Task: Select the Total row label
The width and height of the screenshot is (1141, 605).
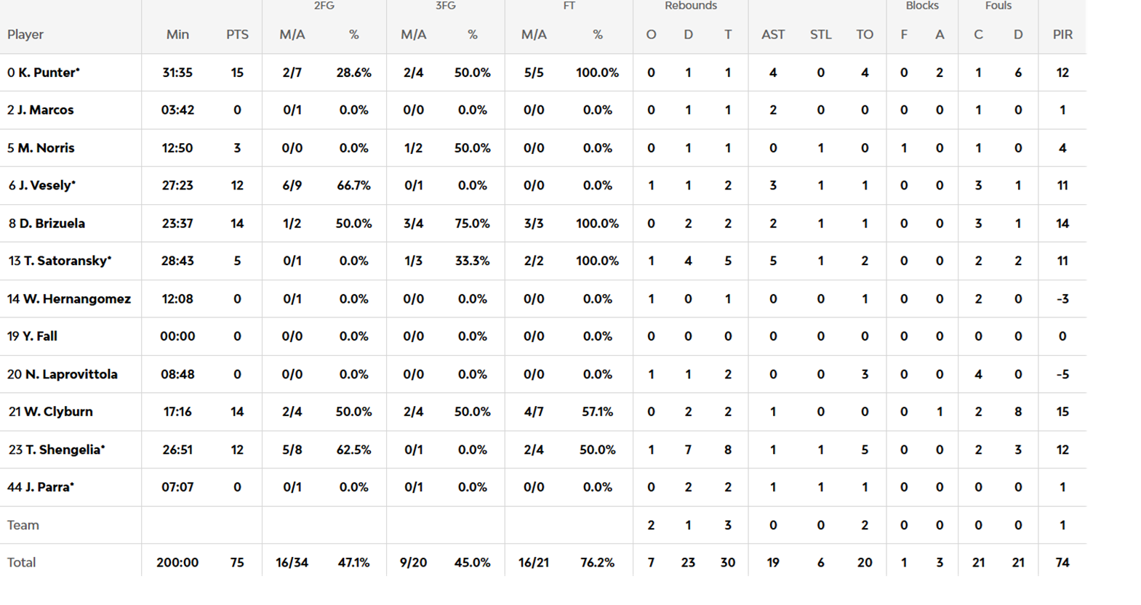Action: (x=21, y=563)
